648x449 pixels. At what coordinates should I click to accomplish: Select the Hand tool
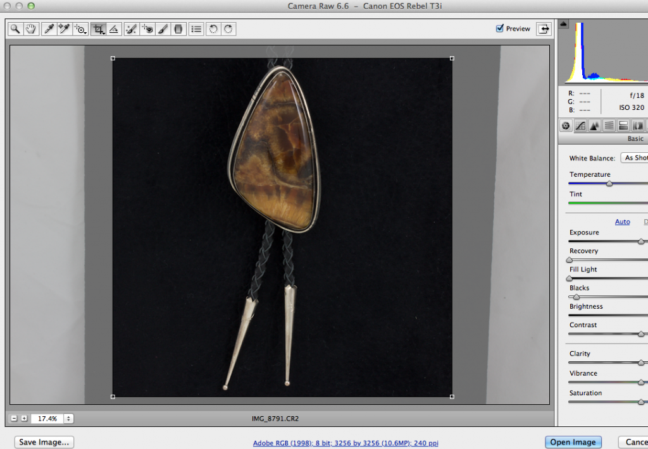[x=30, y=28]
